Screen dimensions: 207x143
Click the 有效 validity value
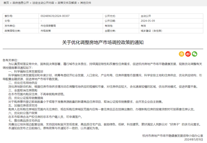[x=143, y=26]
